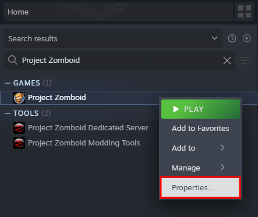Select Add to Favorites menu entry

click(x=200, y=128)
